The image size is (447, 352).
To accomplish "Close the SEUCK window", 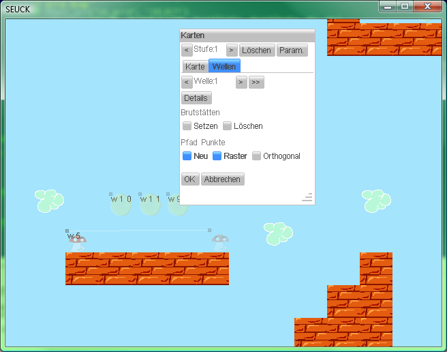I will click(x=427, y=7).
